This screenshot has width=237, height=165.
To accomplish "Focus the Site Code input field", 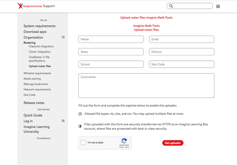I will coord(182,64).
